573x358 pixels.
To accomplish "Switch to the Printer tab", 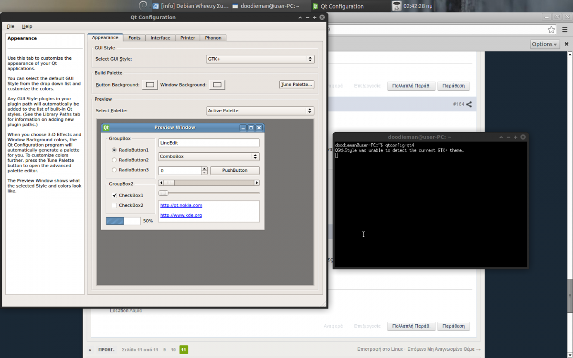I will 188,38.
